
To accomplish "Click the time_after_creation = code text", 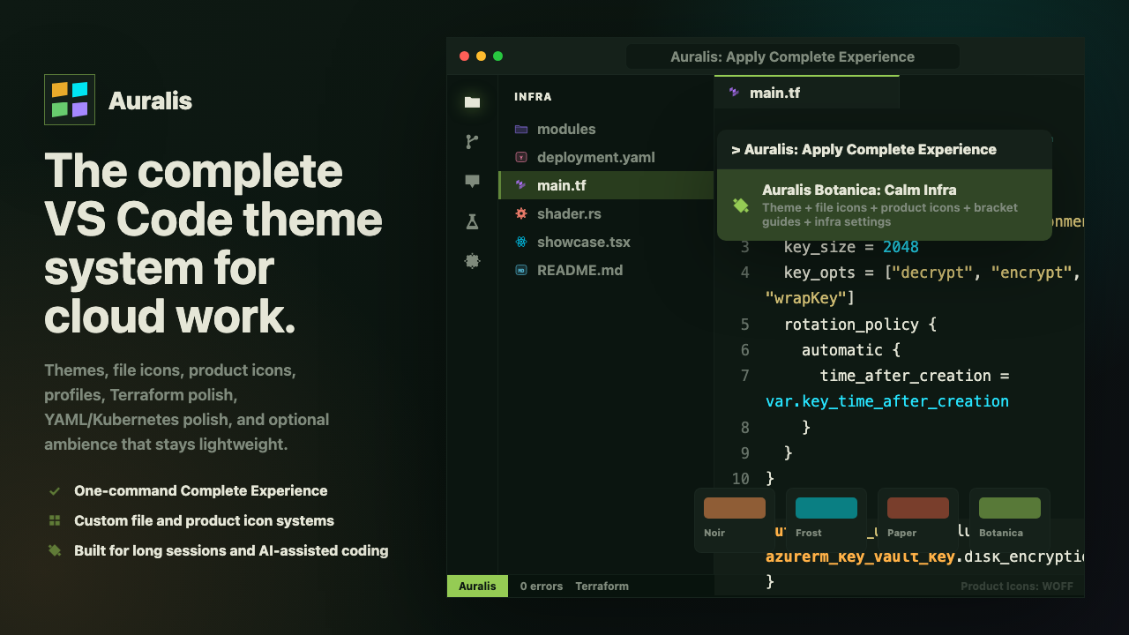I will tap(915, 376).
